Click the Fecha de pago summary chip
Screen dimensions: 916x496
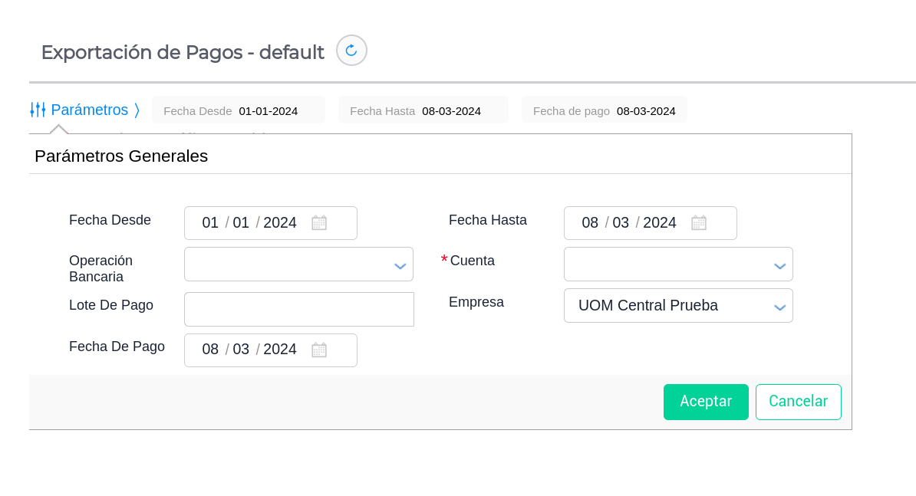(x=604, y=110)
